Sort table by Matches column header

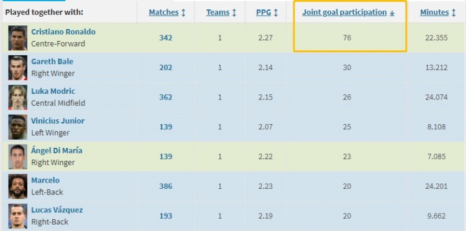164,12
